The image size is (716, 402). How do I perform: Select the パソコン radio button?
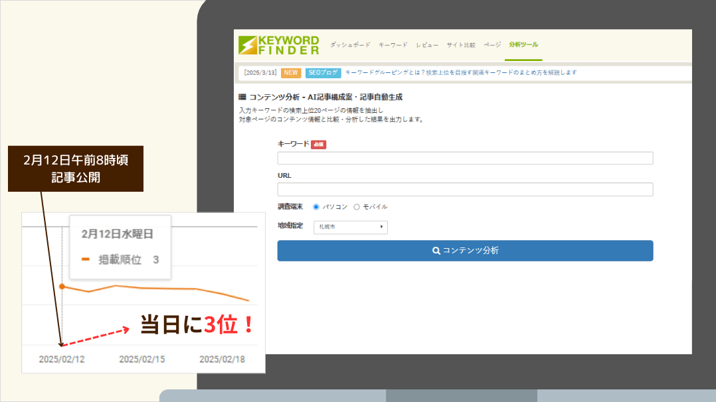[316, 207]
